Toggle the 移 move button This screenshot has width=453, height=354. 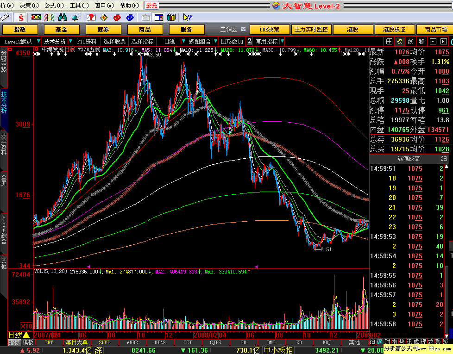coord(422,42)
